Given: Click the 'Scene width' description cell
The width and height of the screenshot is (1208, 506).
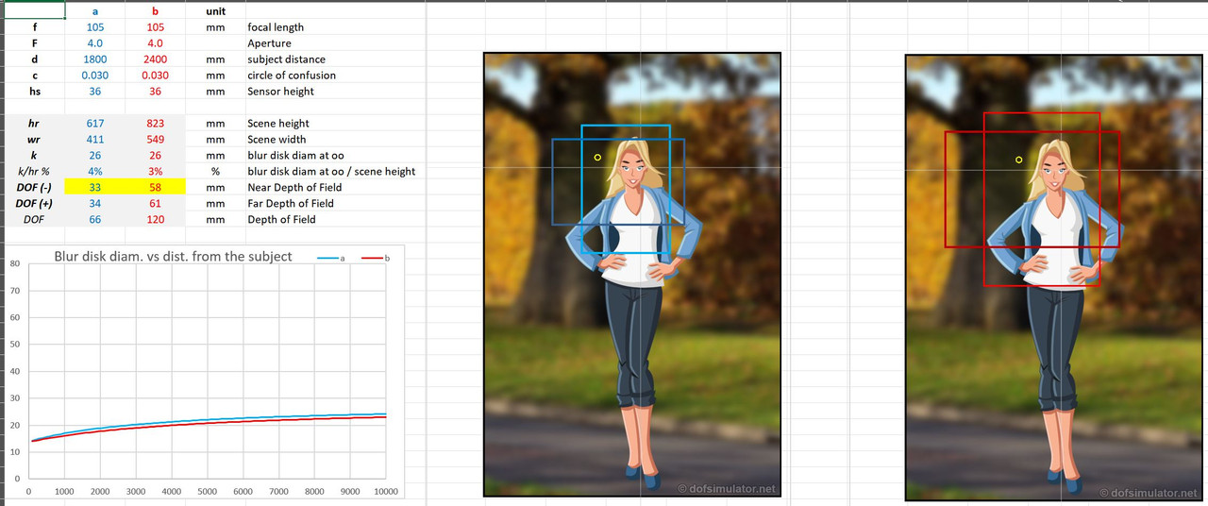Looking at the screenshot, I should (x=277, y=140).
